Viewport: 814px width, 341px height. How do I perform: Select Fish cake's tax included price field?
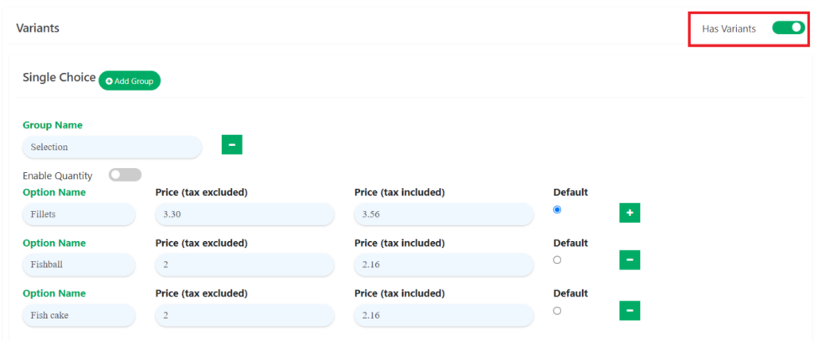(443, 316)
